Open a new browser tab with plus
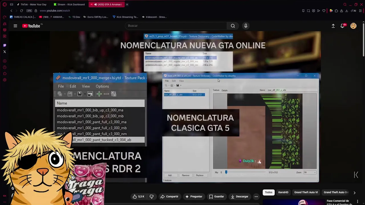Image resolution: width=365 pixels, height=205 pixels. [x=127, y=5]
